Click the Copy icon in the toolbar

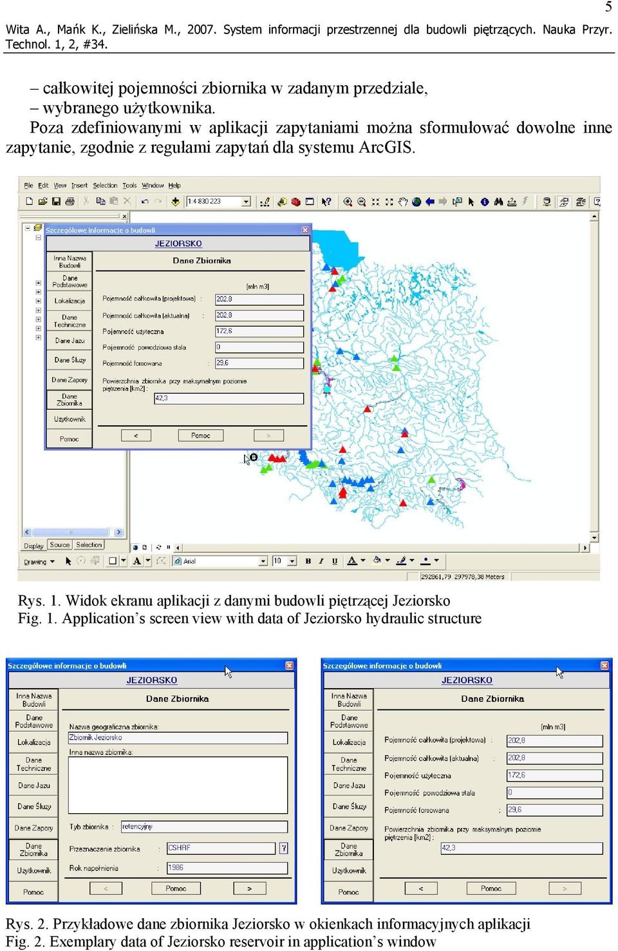100,202
